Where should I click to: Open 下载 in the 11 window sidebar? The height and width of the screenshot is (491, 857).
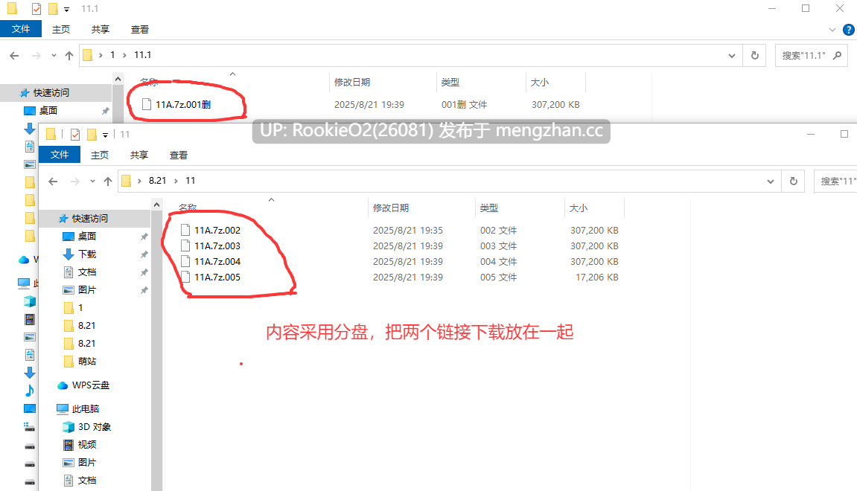(x=87, y=254)
